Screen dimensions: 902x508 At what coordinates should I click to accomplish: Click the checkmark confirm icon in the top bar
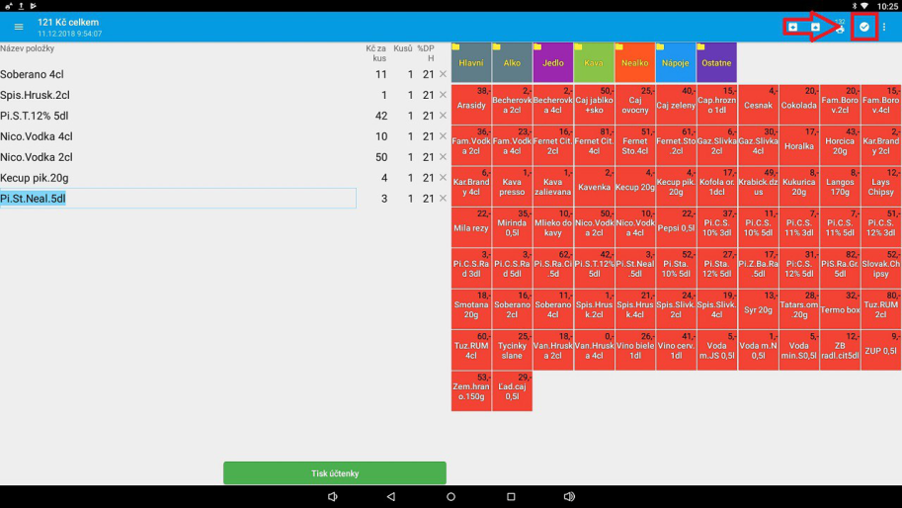pyautogui.click(x=863, y=27)
